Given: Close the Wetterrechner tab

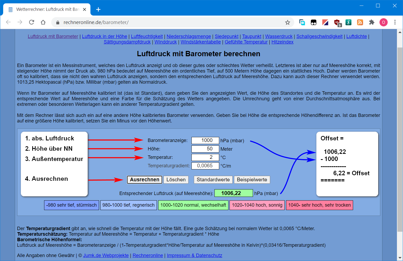Looking at the screenshot, I should click(85, 10).
